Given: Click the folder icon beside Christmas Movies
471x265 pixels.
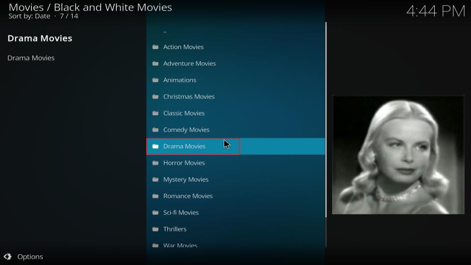Looking at the screenshot, I should click(x=156, y=97).
